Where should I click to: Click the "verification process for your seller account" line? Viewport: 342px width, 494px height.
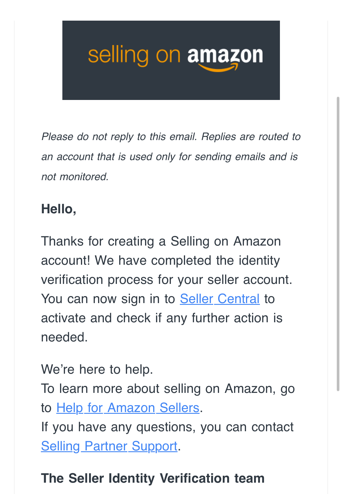167,280
